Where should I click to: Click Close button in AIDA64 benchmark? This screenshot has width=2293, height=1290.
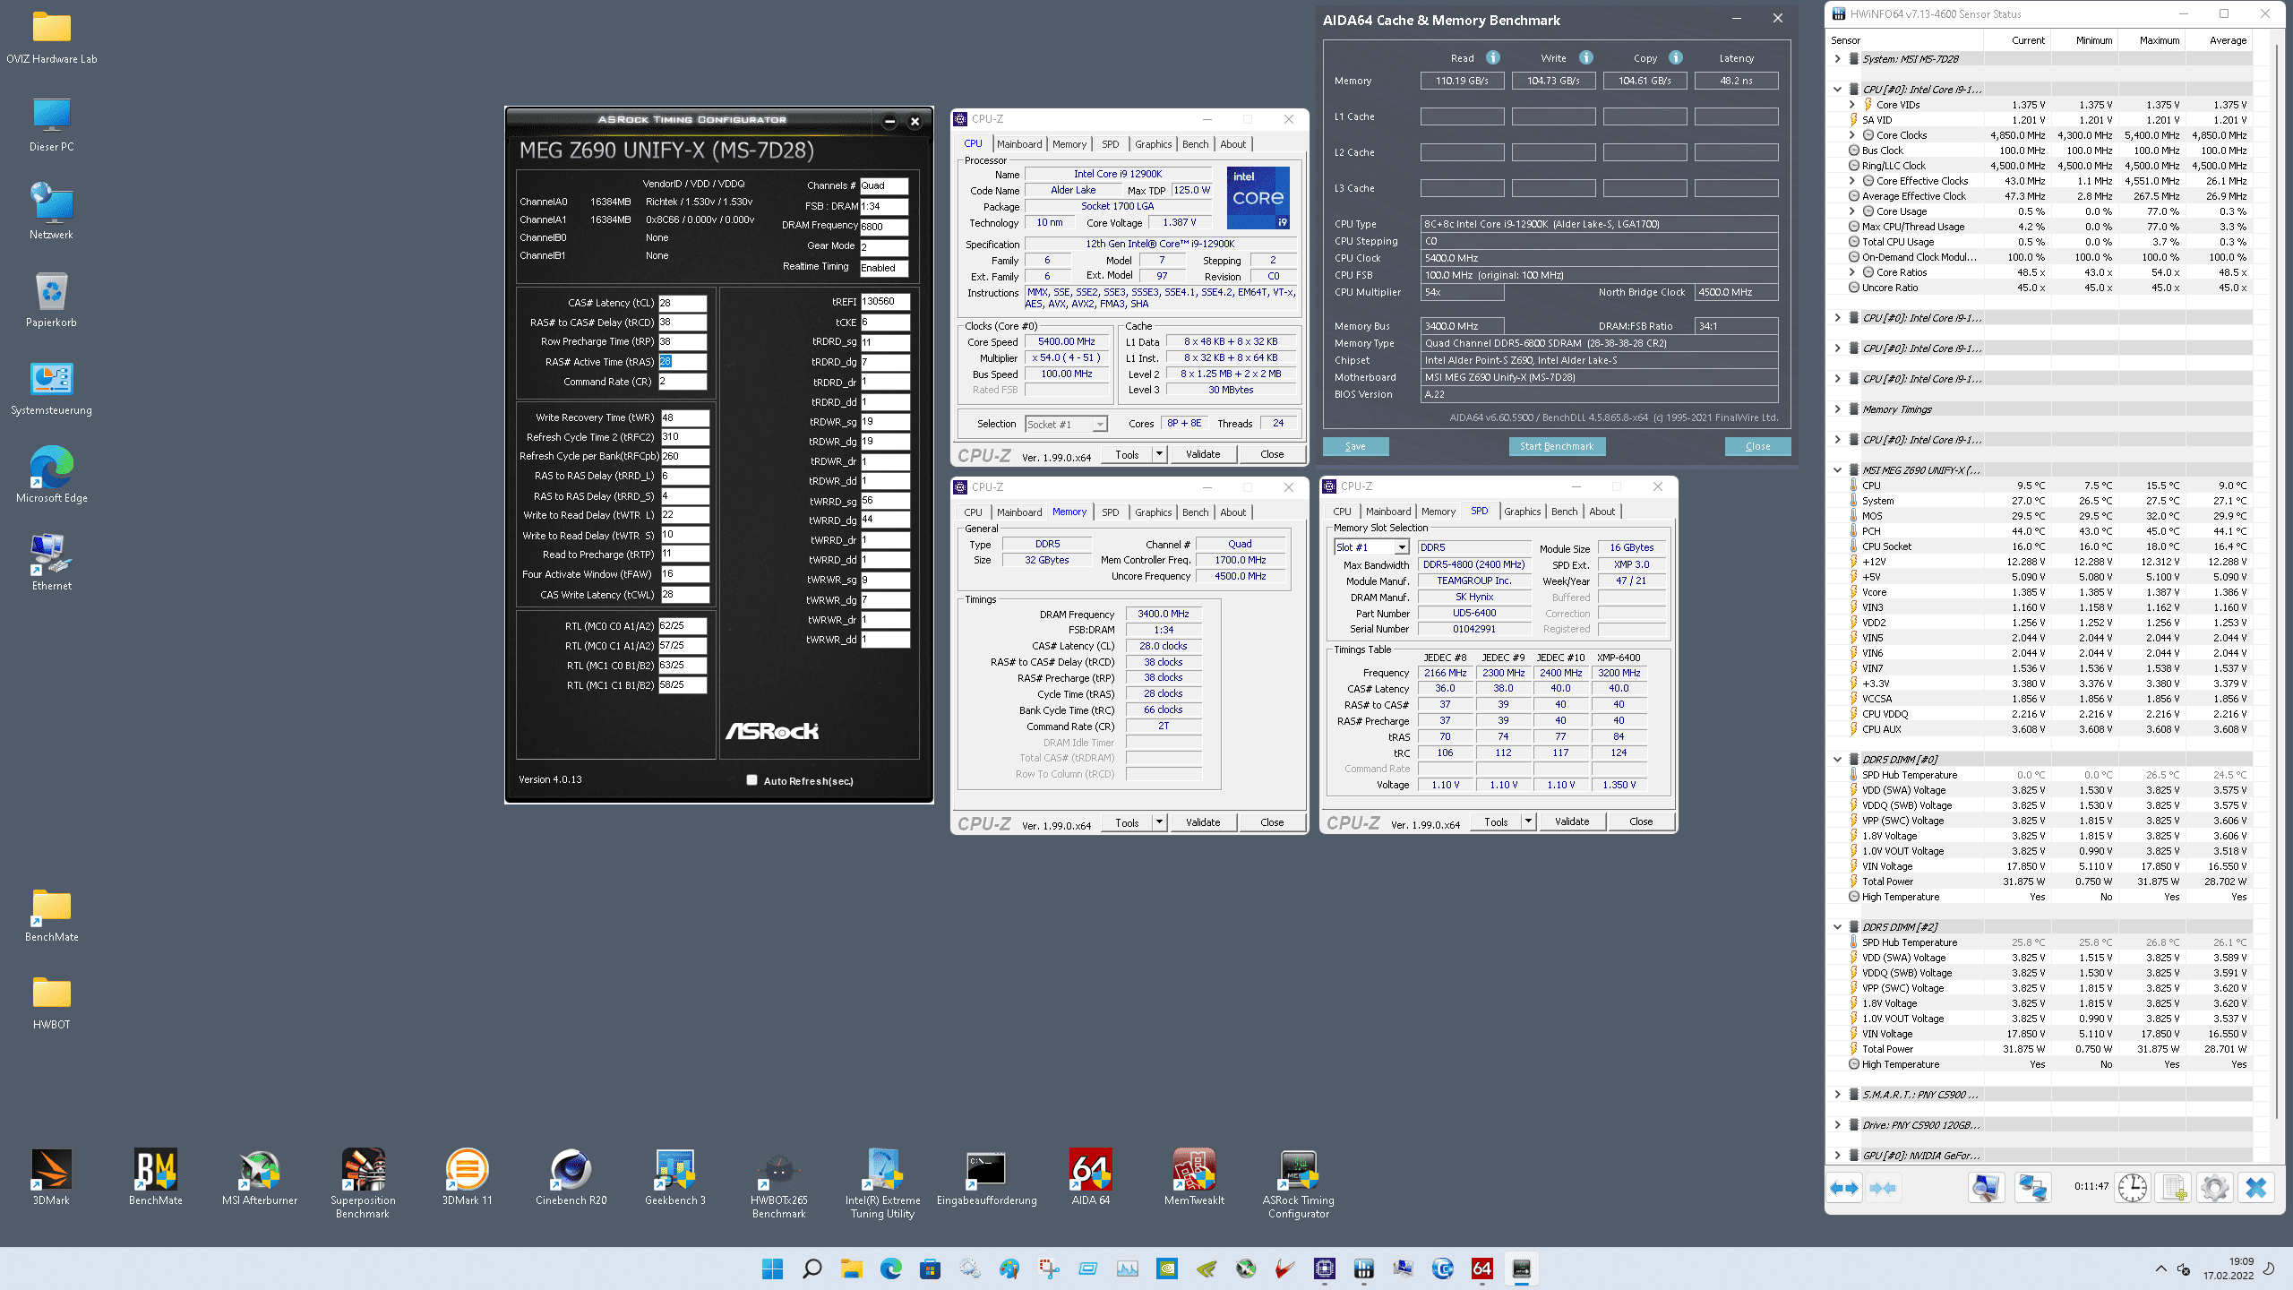pos(1757,446)
